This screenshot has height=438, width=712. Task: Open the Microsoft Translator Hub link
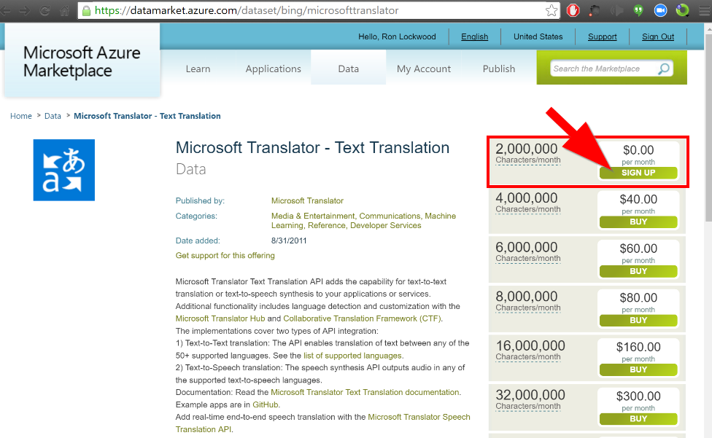(x=220, y=318)
